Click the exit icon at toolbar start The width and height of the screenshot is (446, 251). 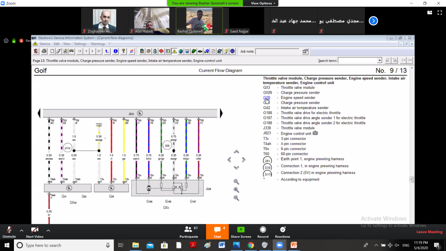pos(36,51)
